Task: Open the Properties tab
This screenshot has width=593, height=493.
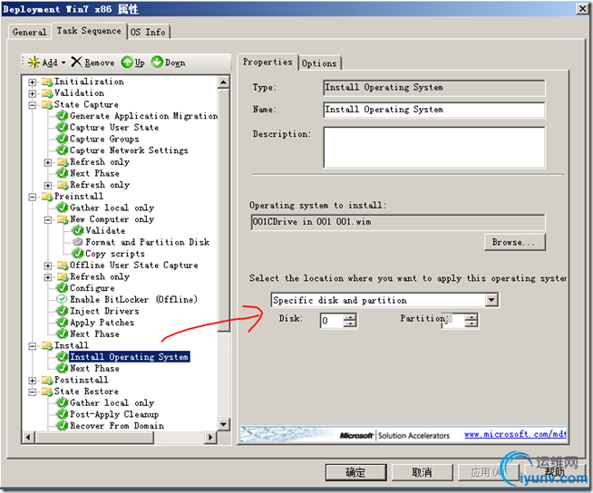Action: click(x=267, y=62)
